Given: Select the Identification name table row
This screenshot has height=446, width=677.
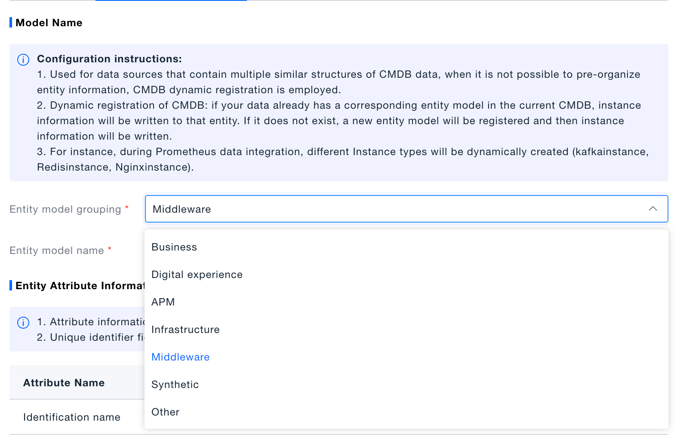Looking at the screenshot, I should tap(72, 417).
